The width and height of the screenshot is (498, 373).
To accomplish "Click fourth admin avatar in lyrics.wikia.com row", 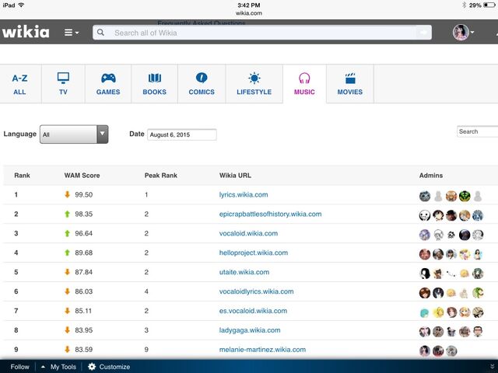I will point(465,197).
